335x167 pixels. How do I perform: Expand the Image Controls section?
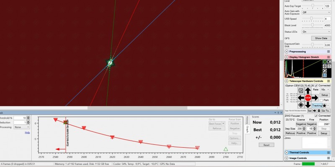click(286, 158)
